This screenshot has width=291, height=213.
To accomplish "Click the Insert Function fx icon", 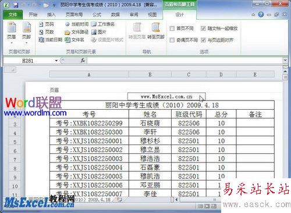I will (83, 60).
